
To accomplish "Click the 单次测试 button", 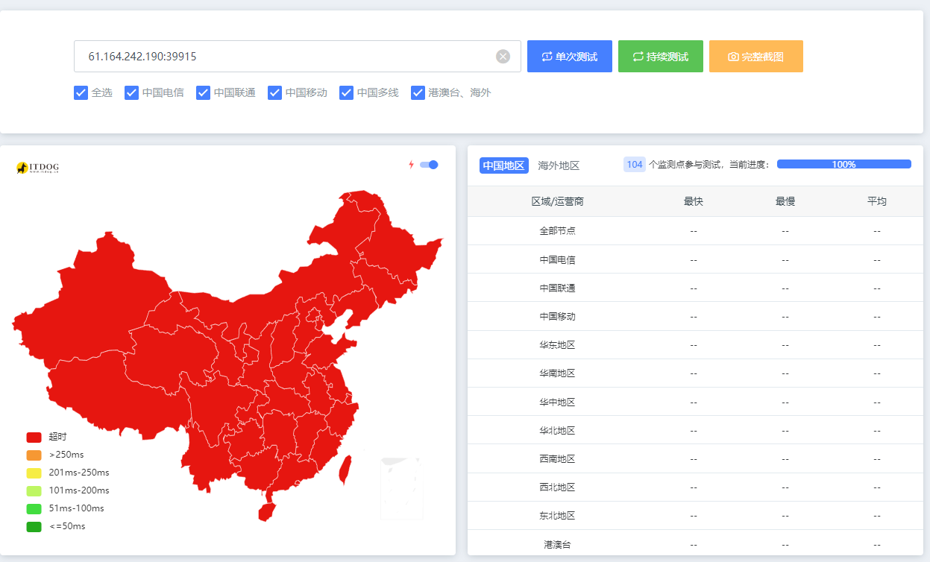I will tap(570, 57).
